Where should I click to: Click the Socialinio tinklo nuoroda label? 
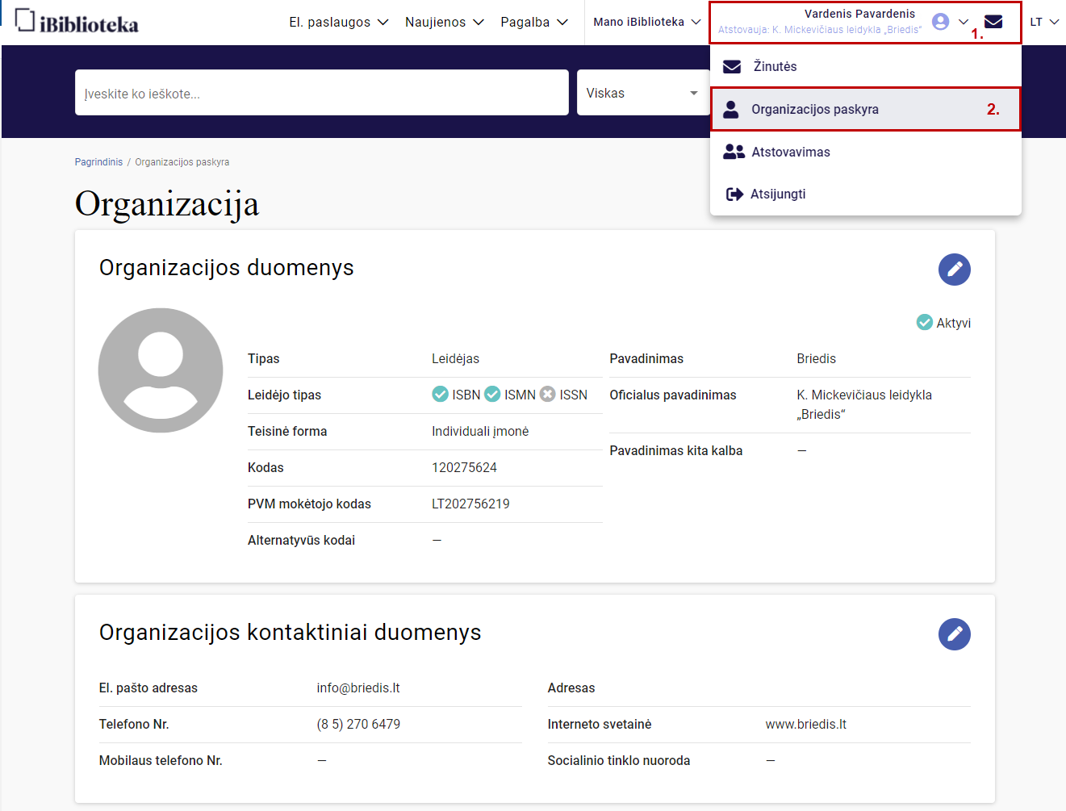click(619, 761)
